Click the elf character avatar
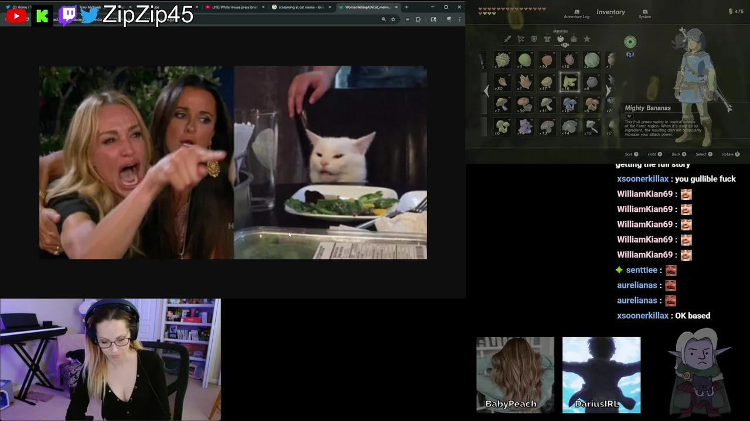Image resolution: width=750 pixels, height=421 pixels. coord(700,372)
